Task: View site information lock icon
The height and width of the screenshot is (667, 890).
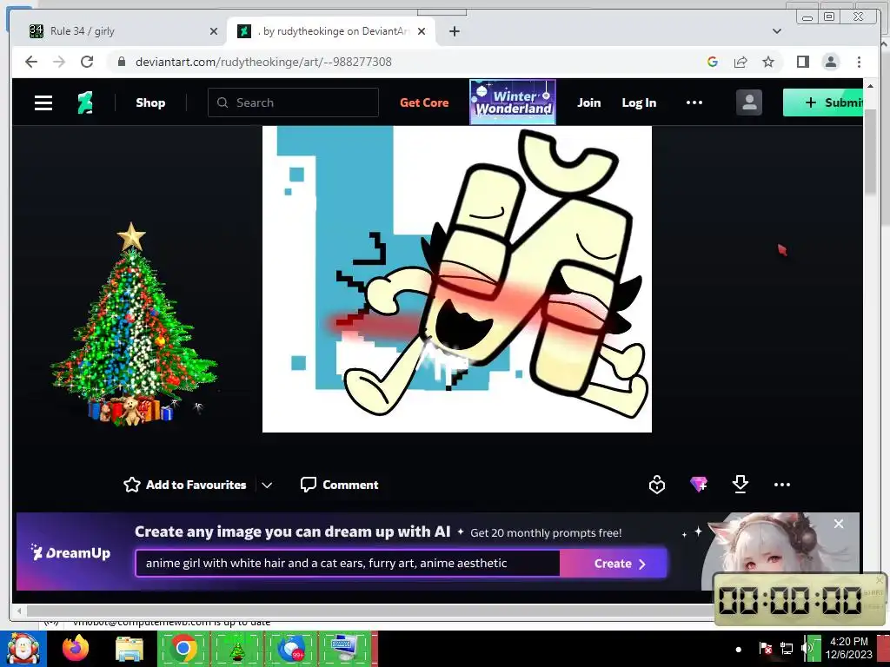Action: (121, 62)
